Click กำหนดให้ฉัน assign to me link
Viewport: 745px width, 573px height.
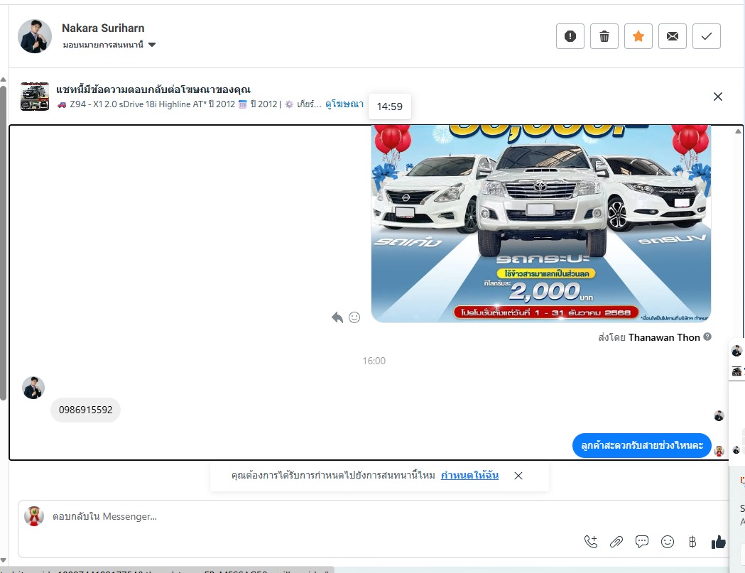(469, 475)
